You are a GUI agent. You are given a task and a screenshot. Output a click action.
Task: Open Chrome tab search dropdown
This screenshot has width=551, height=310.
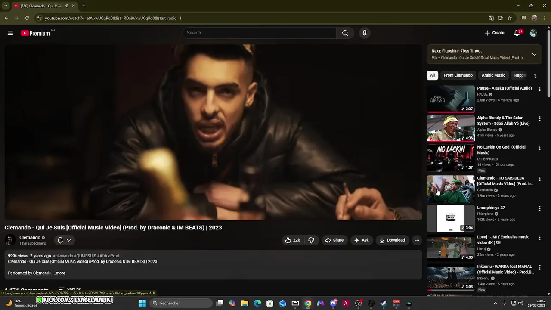tap(6, 6)
